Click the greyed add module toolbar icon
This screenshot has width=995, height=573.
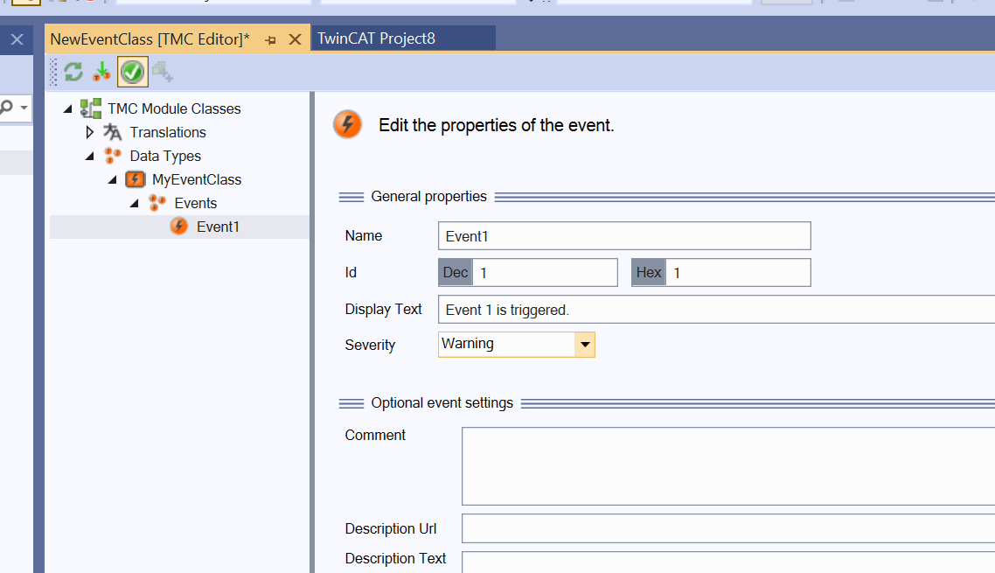[163, 72]
